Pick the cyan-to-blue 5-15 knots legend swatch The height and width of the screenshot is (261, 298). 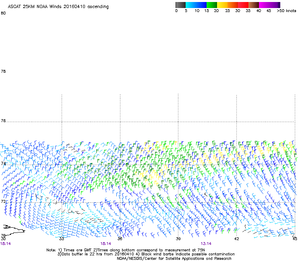pos(196,5)
